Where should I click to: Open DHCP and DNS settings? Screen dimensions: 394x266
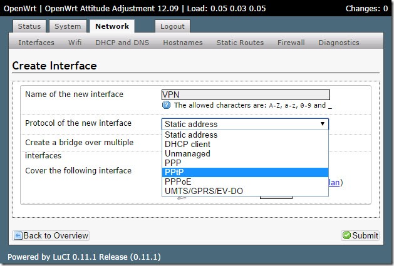pyautogui.click(x=122, y=43)
